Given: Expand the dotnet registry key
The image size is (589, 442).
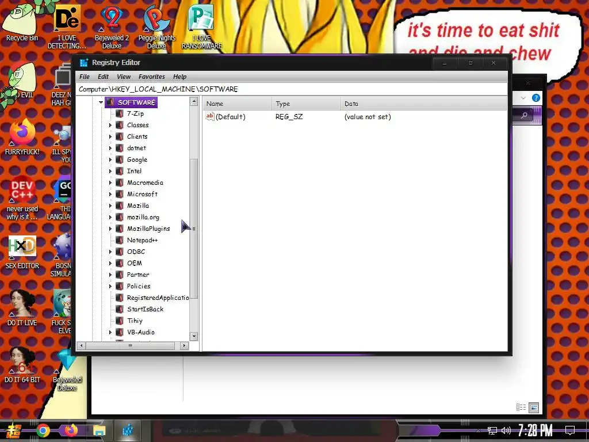Looking at the screenshot, I should [110, 148].
